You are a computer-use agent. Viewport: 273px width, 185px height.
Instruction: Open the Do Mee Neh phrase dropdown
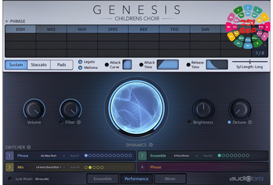[53, 155]
